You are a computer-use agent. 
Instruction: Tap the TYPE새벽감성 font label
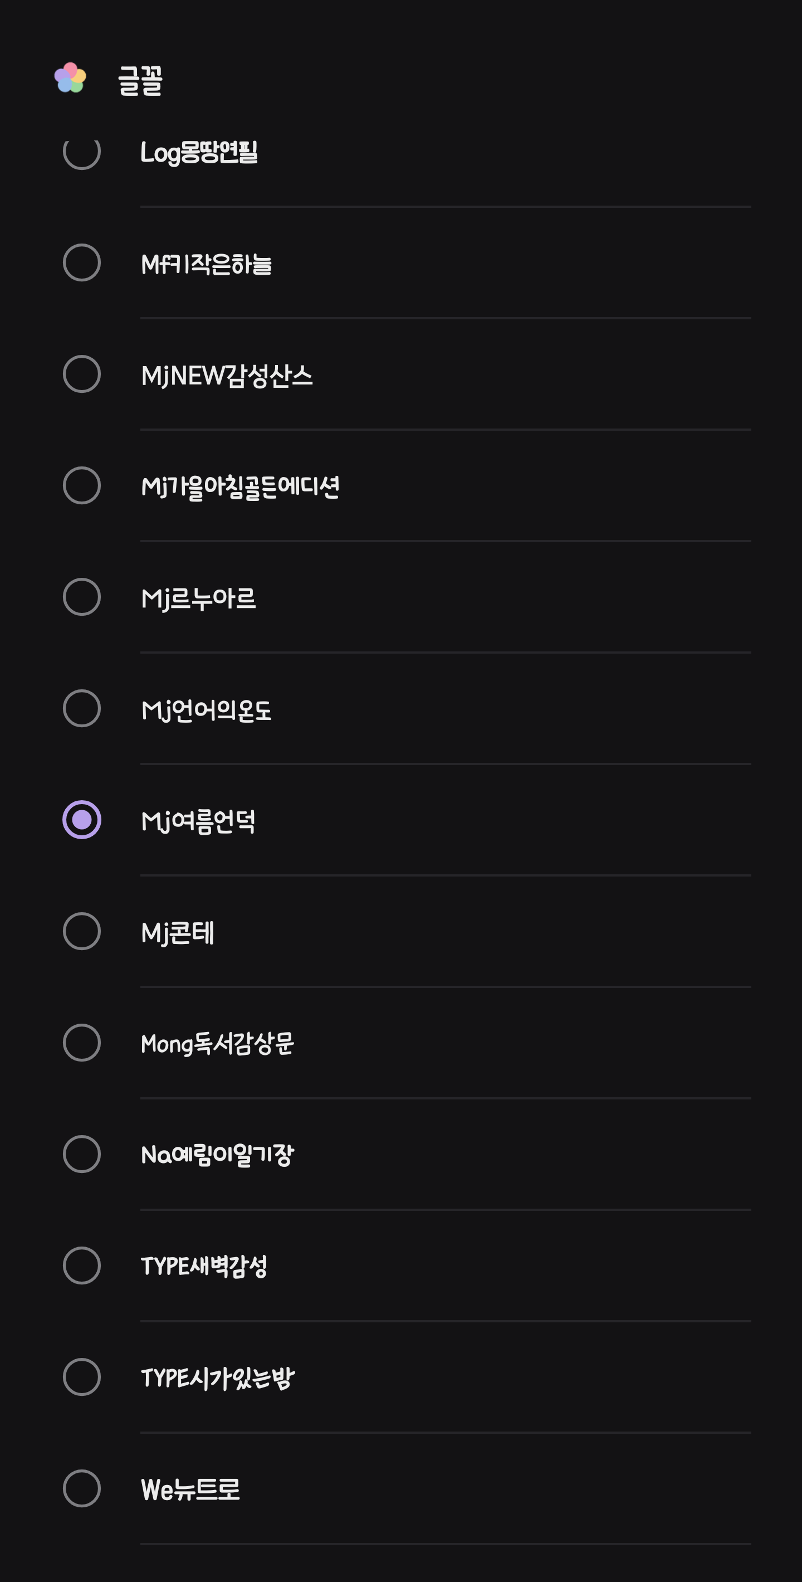[x=204, y=1267]
